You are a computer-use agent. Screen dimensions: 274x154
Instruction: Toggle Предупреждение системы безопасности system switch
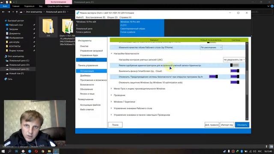point(235,77)
